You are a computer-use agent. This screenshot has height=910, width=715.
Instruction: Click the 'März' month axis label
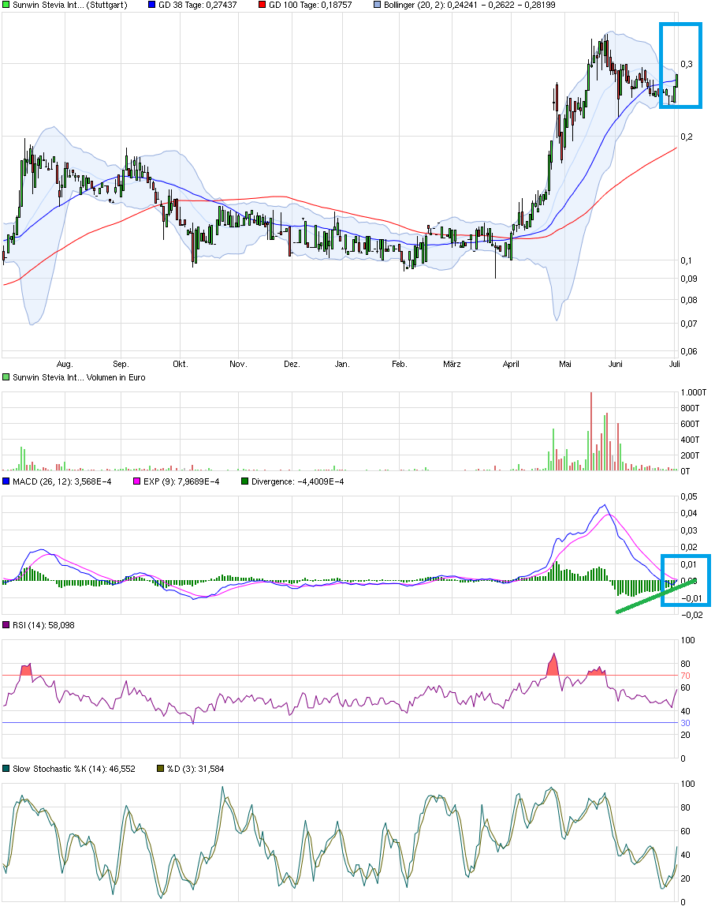pos(452,364)
